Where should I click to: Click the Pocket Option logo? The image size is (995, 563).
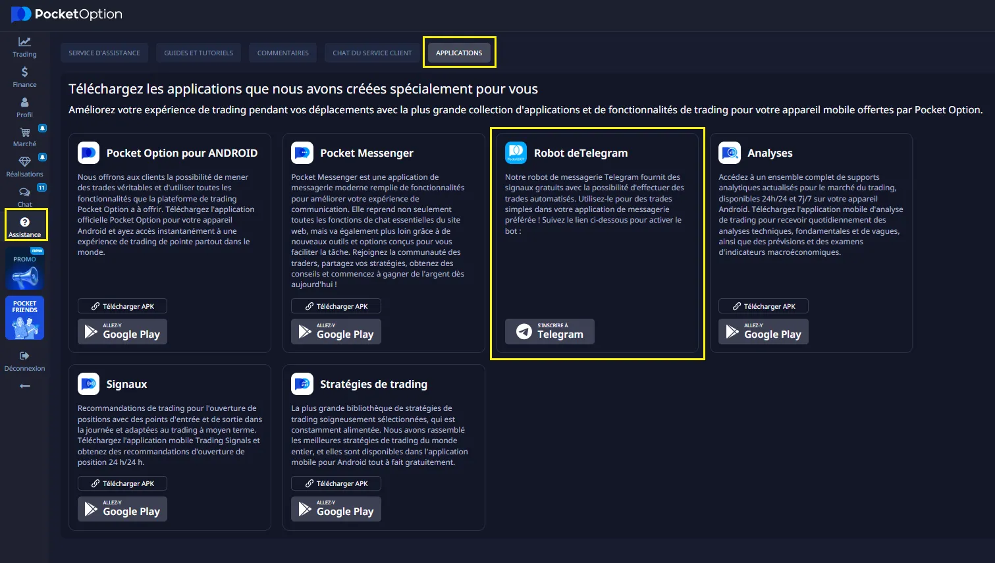pos(67,14)
